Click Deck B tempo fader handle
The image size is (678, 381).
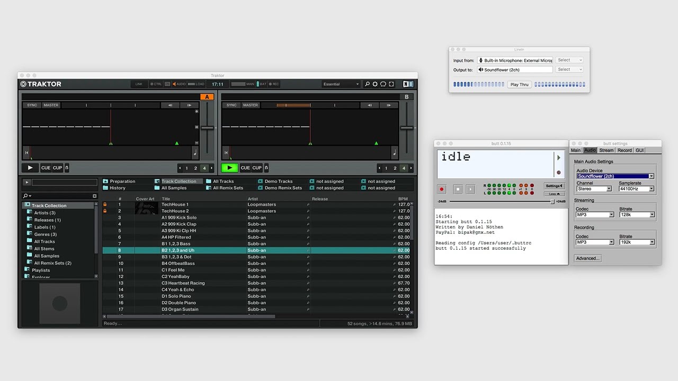[x=407, y=128]
